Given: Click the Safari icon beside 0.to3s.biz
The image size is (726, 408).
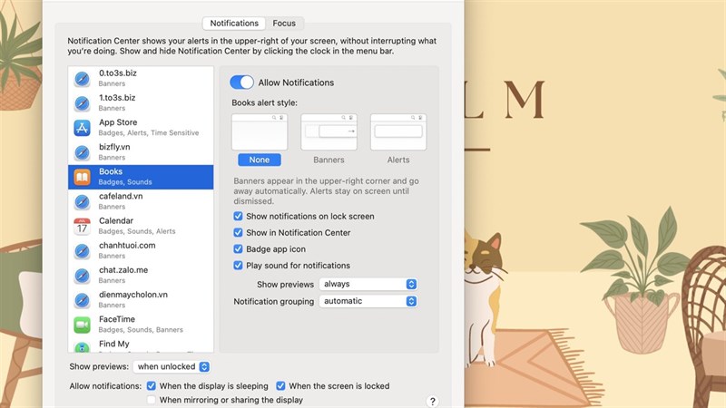Looking at the screenshot, I should point(82,78).
